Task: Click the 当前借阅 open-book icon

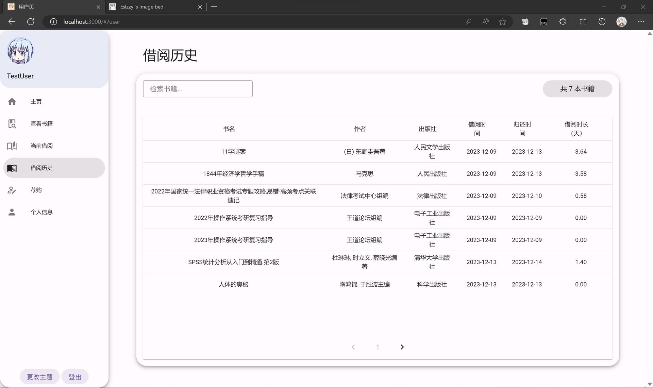Action: (x=12, y=146)
